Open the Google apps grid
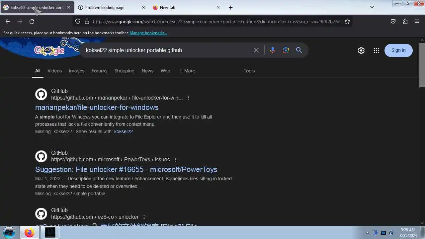The height and width of the screenshot is (239, 425). [376, 50]
